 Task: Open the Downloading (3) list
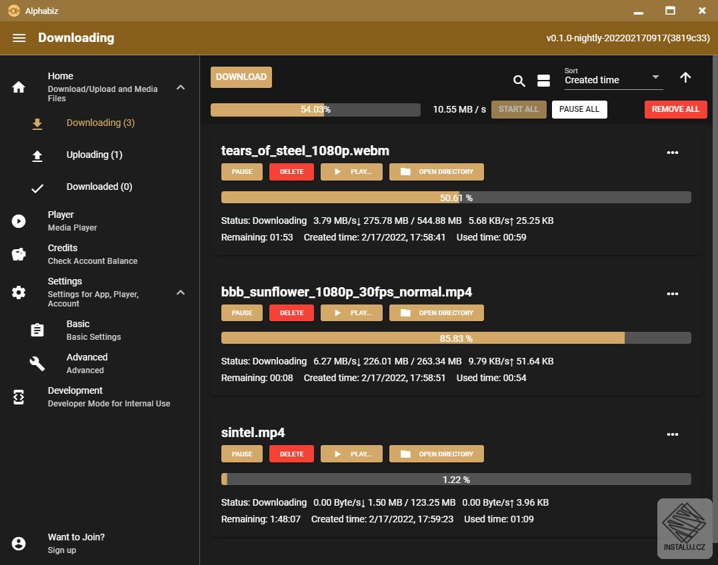(x=100, y=123)
